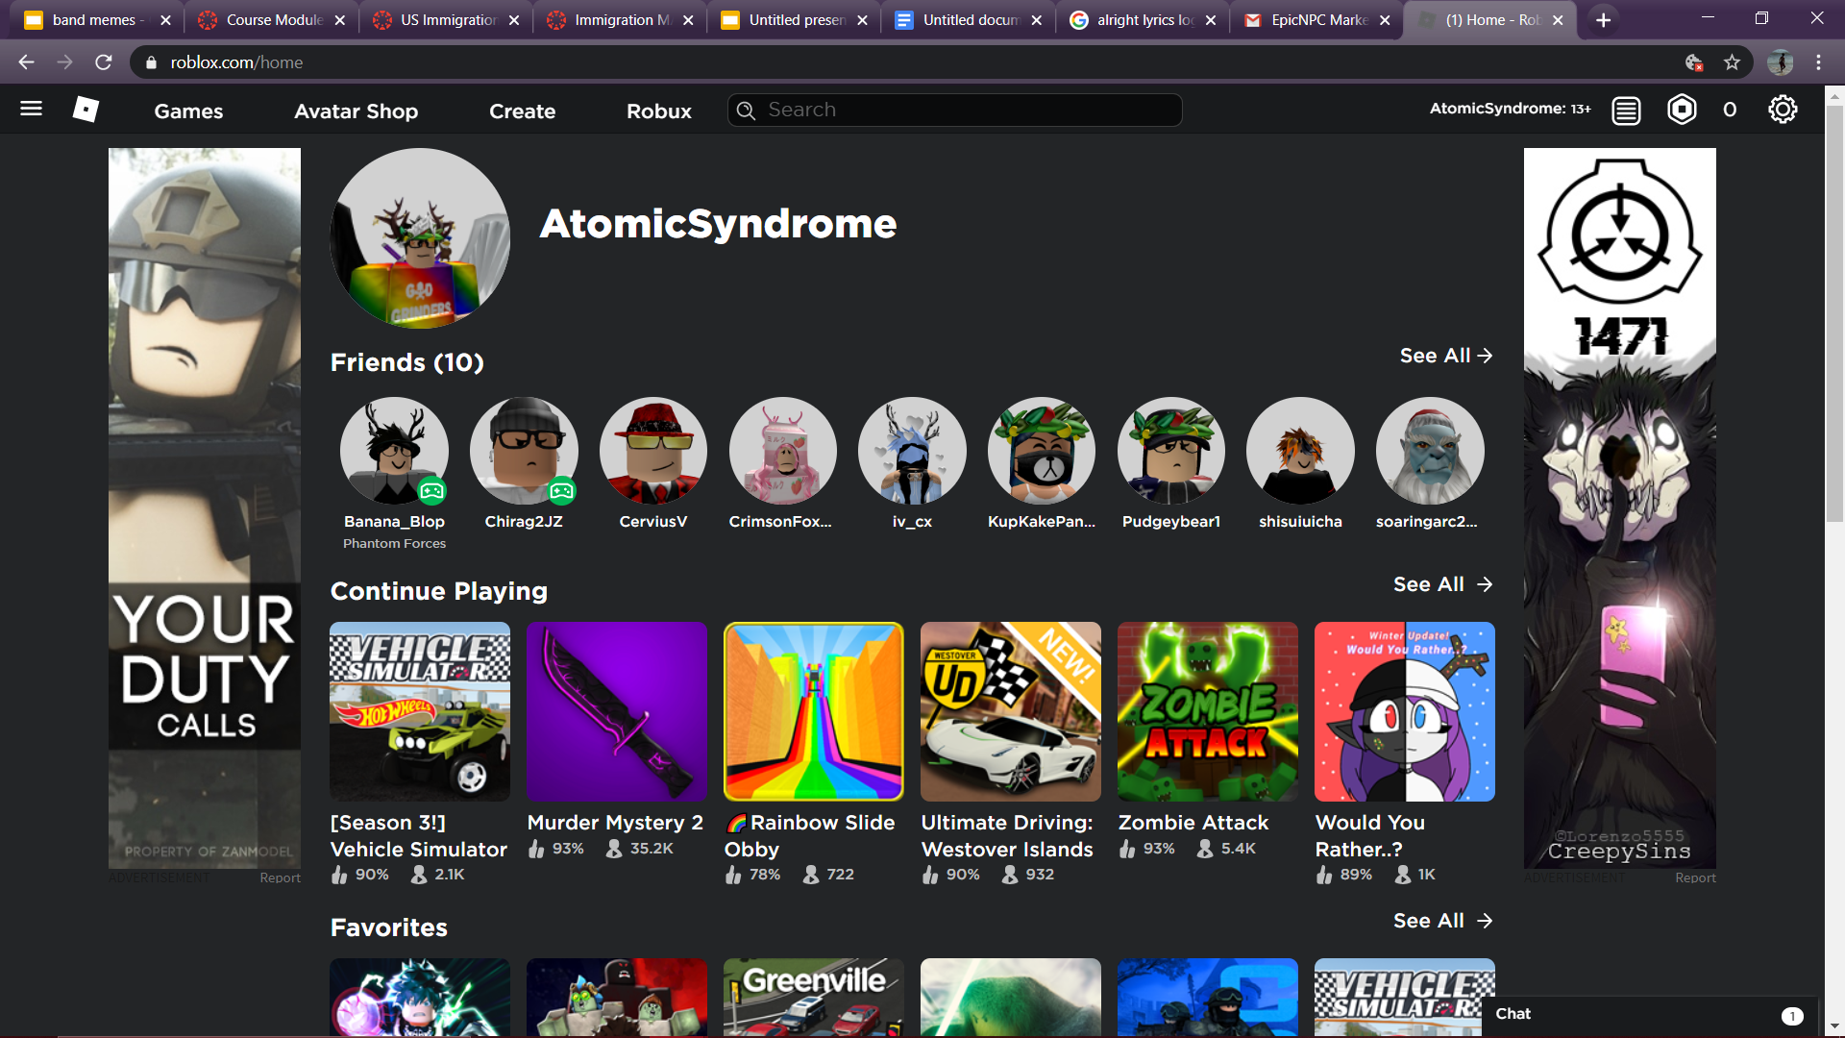The width and height of the screenshot is (1845, 1038).
Task: Open friend CrimsonFox avatar
Action: pos(782,451)
